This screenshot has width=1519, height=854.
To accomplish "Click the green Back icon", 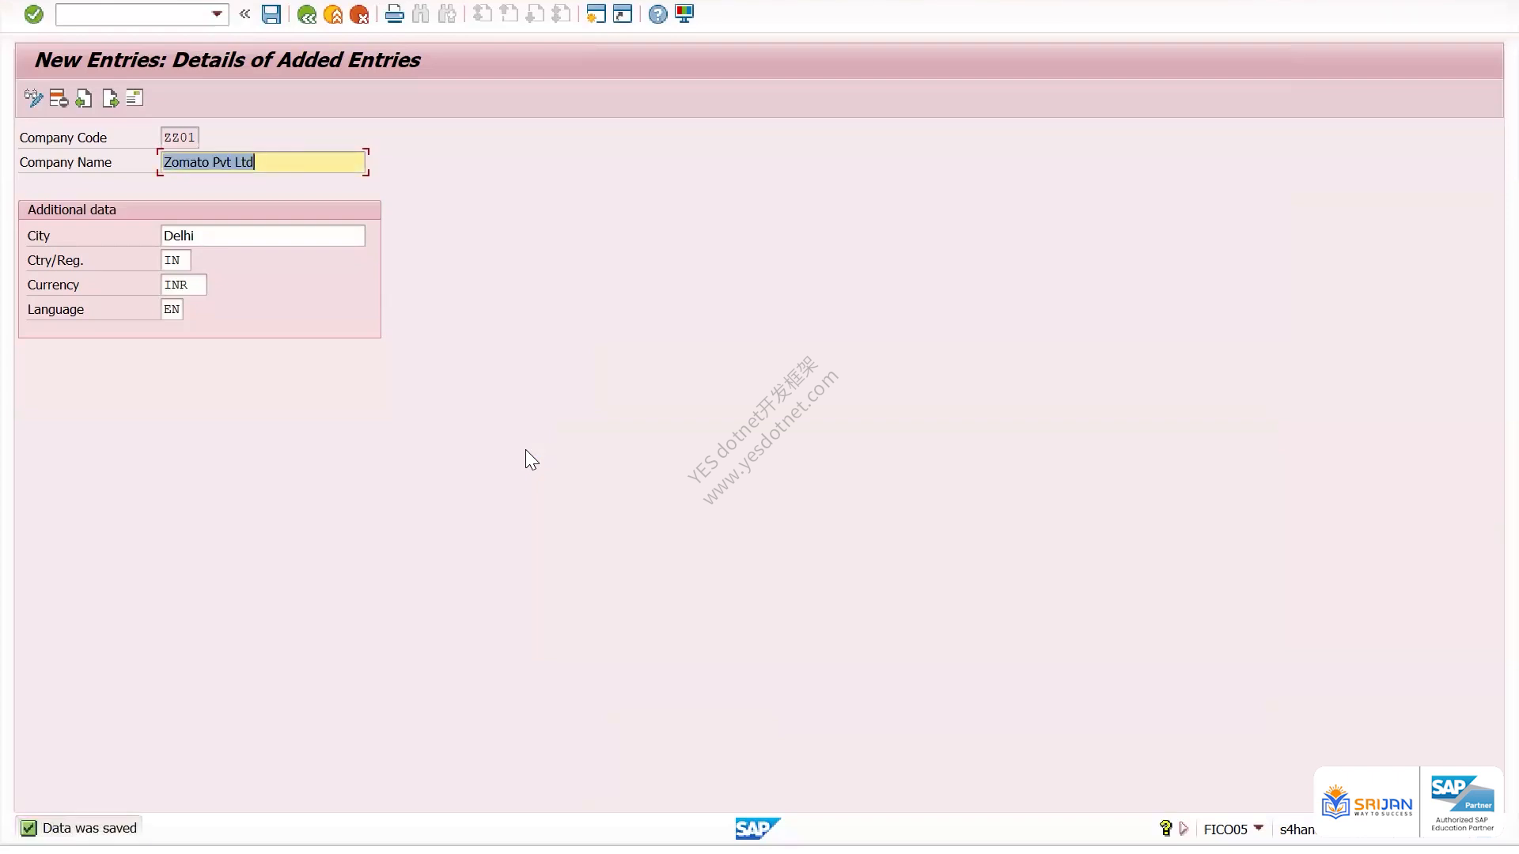I will point(307,14).
